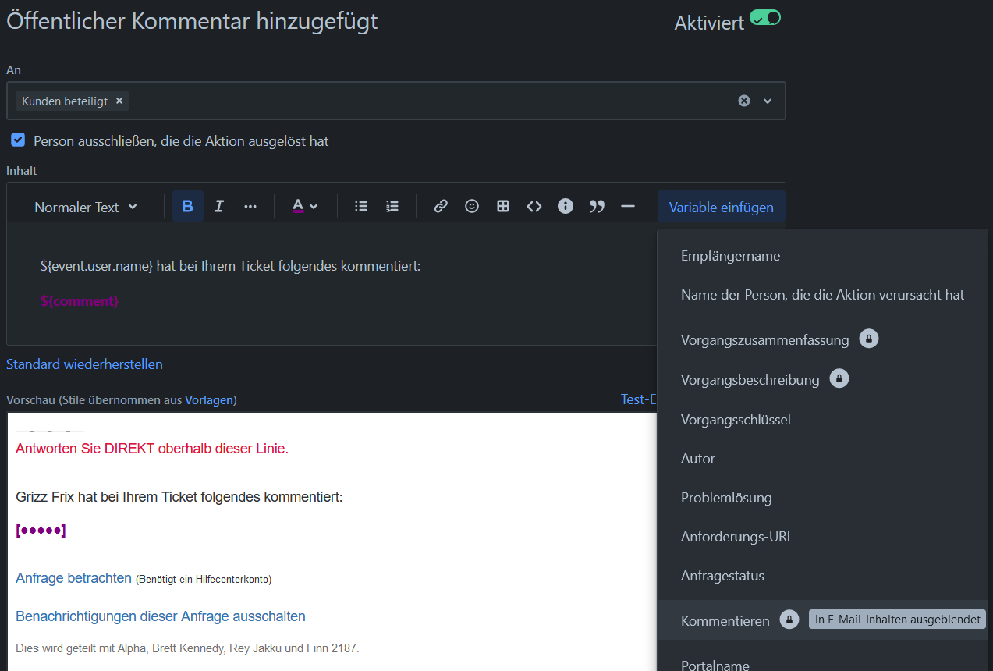Image resolution: width=993 pixels, height=671 pixels.
Task: Toggle italic formatting in editor toolbar
Action: [219, 206]
